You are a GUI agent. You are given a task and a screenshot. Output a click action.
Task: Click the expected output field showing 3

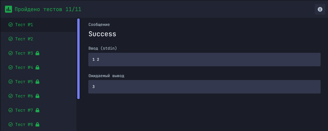pyautogui.click(x=204, y=87)
